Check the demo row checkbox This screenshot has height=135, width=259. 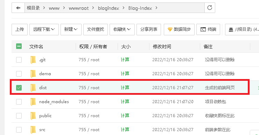click(19, 74)
